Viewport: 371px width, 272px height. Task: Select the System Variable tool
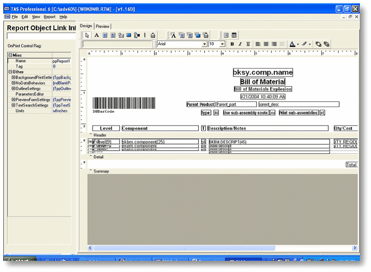[121, 35]
